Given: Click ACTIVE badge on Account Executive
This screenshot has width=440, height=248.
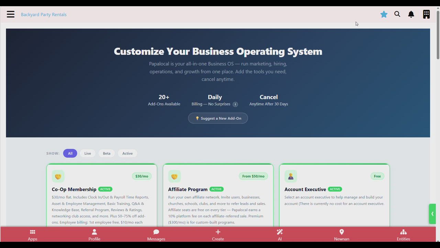Looking at the screenshot, I should coord(335,189).
